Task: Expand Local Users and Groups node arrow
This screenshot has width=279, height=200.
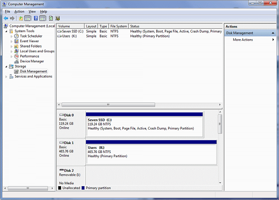Action: pyautogui.click(x=12, y=51)
